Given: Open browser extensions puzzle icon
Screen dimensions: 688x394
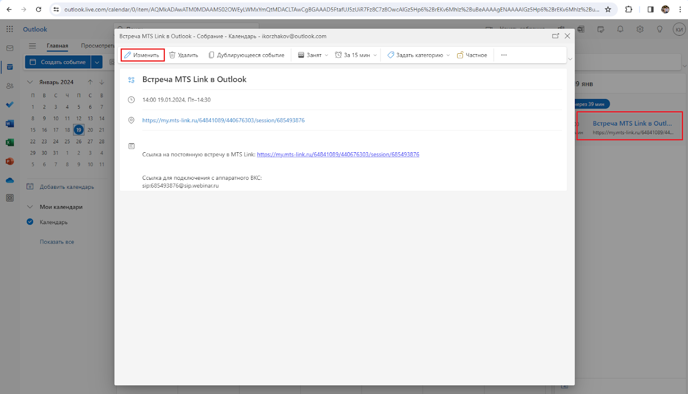Looking at the screenshot, I should coord(629,9).
